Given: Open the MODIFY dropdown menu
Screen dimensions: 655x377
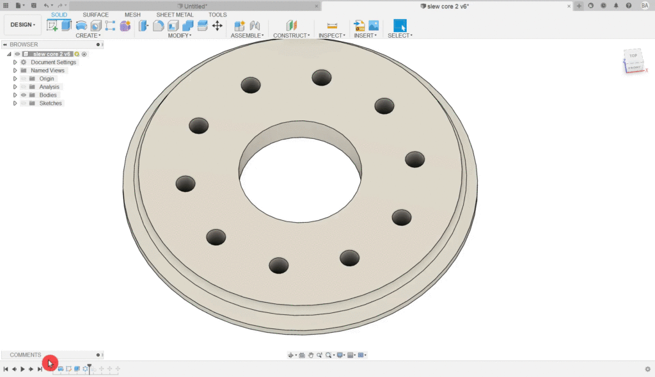Looking at the screenshot, I should [180, 36].
